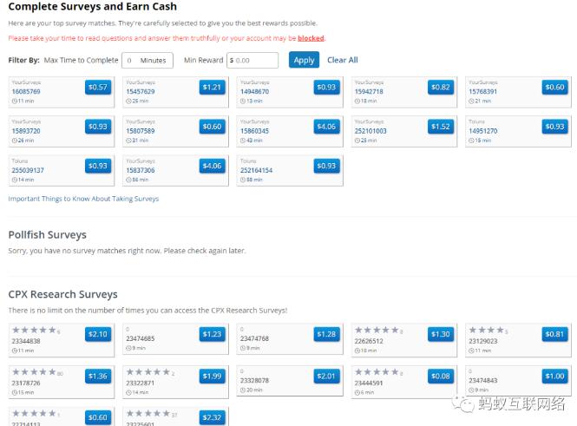Focus the Min Reward amount field

tap(255, 61)
